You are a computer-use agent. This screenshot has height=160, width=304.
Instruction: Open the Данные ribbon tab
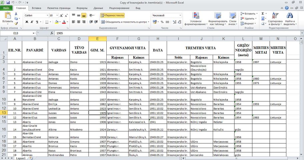(98, 8)
